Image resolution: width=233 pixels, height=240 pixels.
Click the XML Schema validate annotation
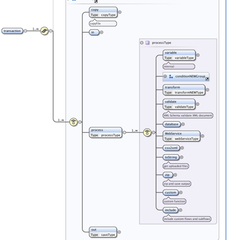click(188, 116)
